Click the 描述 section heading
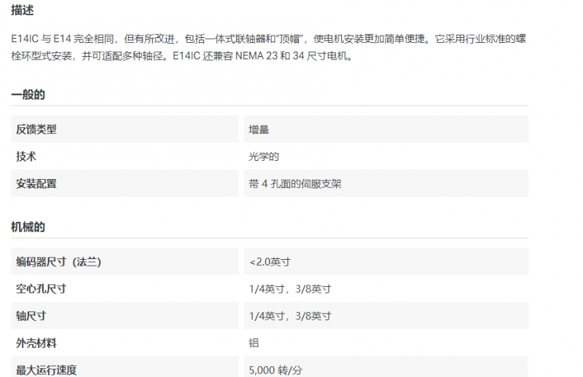This screenshot has width=583, height=377. click(23, 10)
